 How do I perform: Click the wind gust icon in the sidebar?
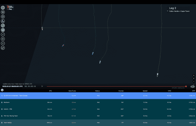pyautogui.click(x=3, y=35)
